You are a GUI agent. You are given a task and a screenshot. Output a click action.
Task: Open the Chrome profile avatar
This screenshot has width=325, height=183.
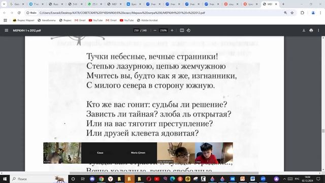point(313,13)
